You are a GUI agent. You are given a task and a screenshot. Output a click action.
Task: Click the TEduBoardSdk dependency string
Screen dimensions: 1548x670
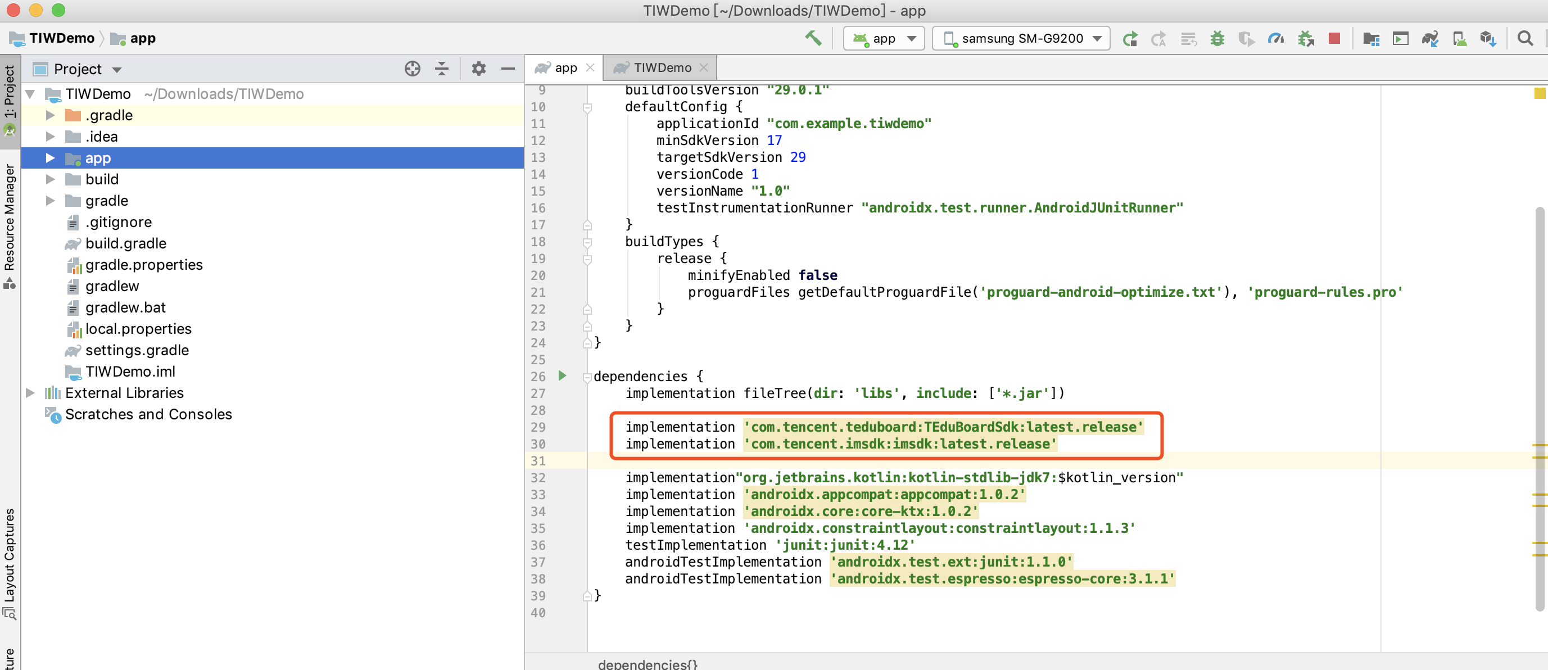coord(943,427)
